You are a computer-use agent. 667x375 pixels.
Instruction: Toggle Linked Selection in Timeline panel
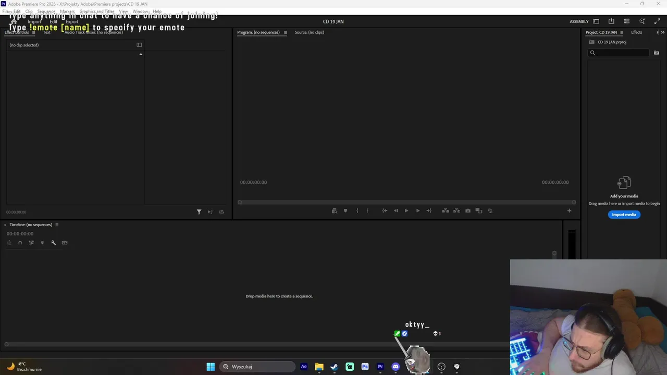[x=31, y=243]
